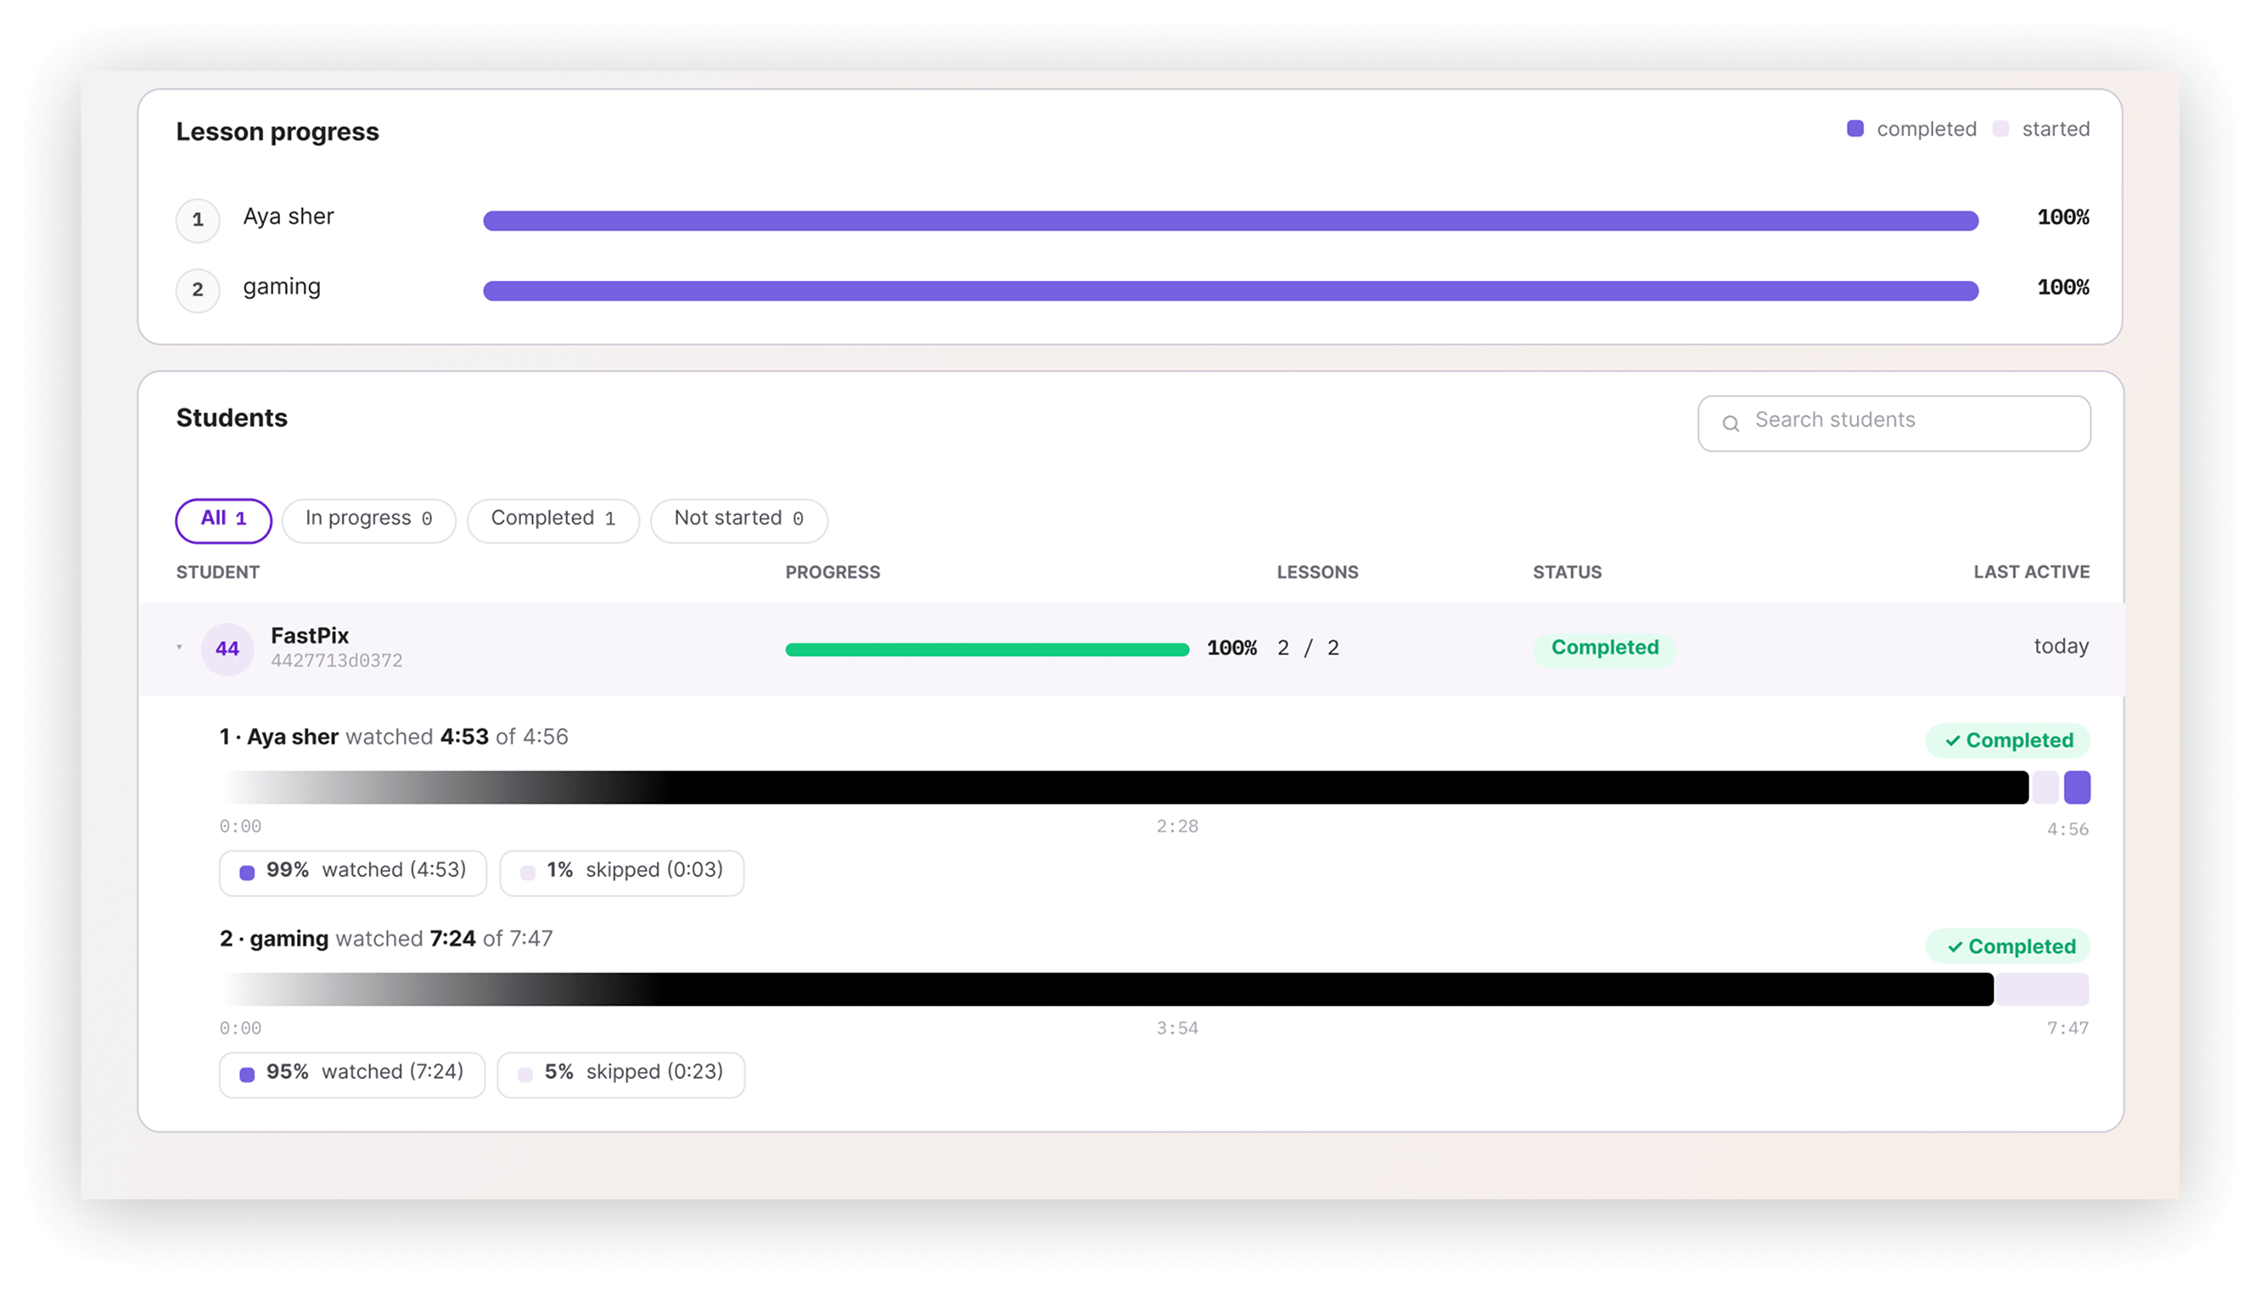The height and width of the screenshot is (1291, 2261).
Task: Click lesson number 2 circle for gaming
Action: (198, 290)
